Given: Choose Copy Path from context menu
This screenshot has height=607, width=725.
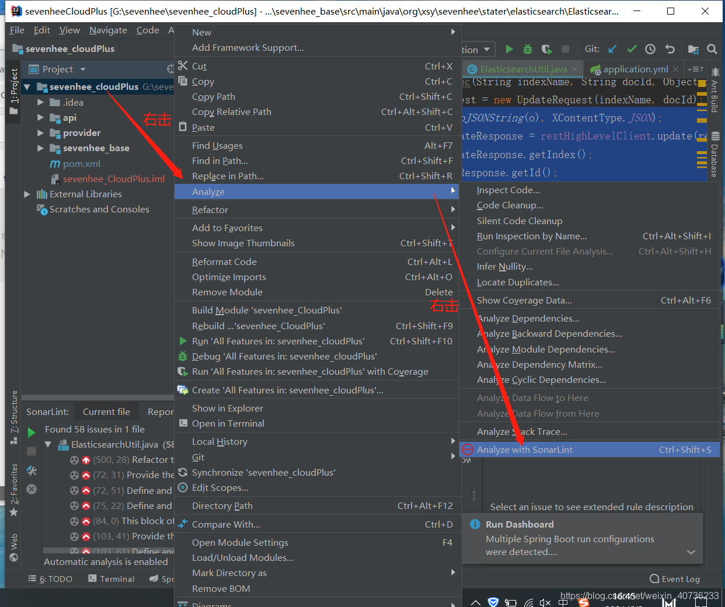Looking at the screenshot, I should click(x=318, y=96).
